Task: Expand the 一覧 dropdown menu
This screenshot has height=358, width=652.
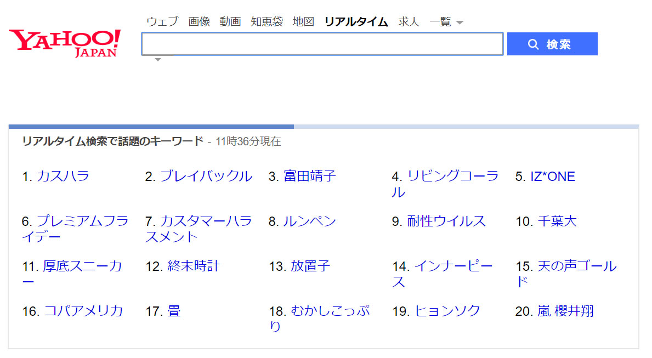Action: tap(446, 21)
